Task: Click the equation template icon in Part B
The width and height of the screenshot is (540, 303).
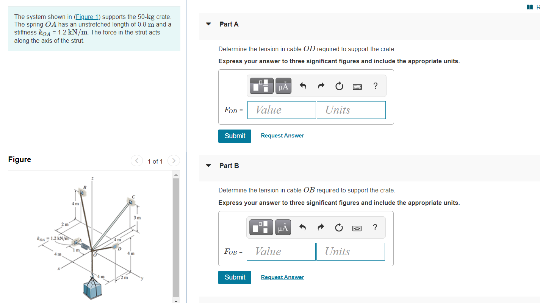Action: point(261,227)
